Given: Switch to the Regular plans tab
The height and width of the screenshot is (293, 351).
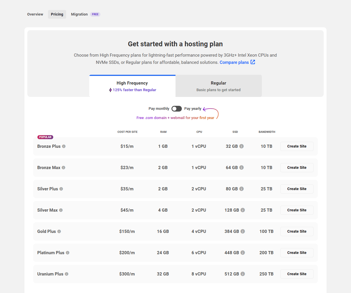Looking at the screenshot, I should [x=218, y=86].
